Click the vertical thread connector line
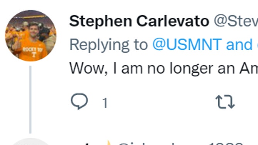Image resolution: width=258 pixels, height=145 pixels. (31, 99)
